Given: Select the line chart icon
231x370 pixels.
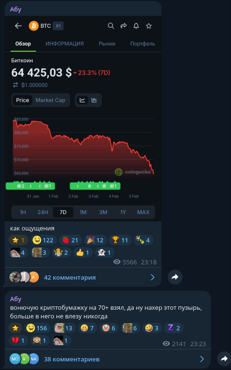Looking at the screenshot, I should coord(82,100).
